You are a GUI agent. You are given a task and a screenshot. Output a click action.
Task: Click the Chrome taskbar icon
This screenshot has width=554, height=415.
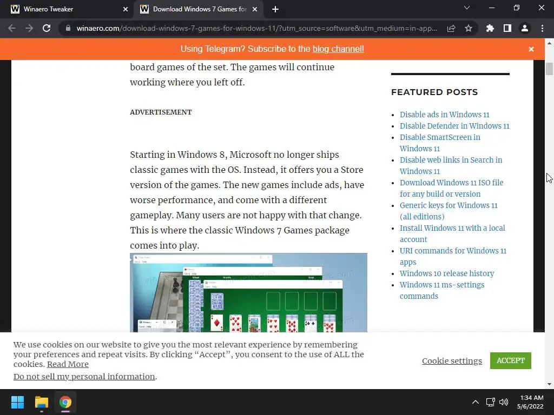[x=65, y=402]
